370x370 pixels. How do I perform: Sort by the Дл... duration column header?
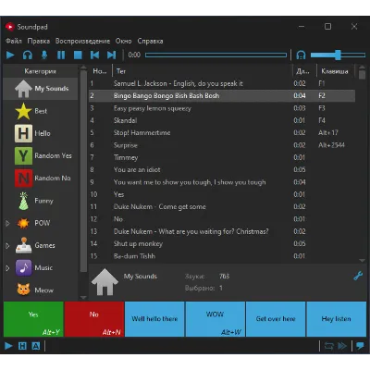pos(304,71)
